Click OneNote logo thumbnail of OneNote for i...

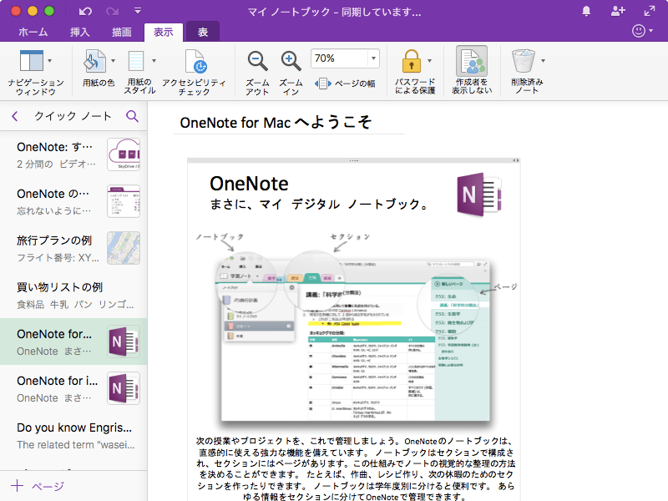pos(124,388)
